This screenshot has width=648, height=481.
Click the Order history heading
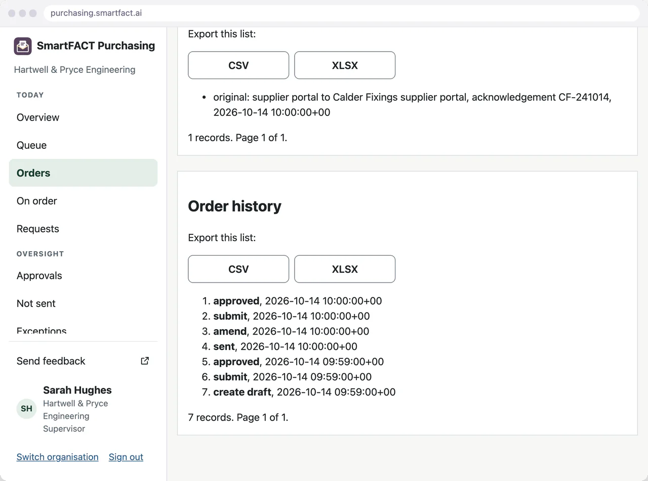[x=234, y=206]
